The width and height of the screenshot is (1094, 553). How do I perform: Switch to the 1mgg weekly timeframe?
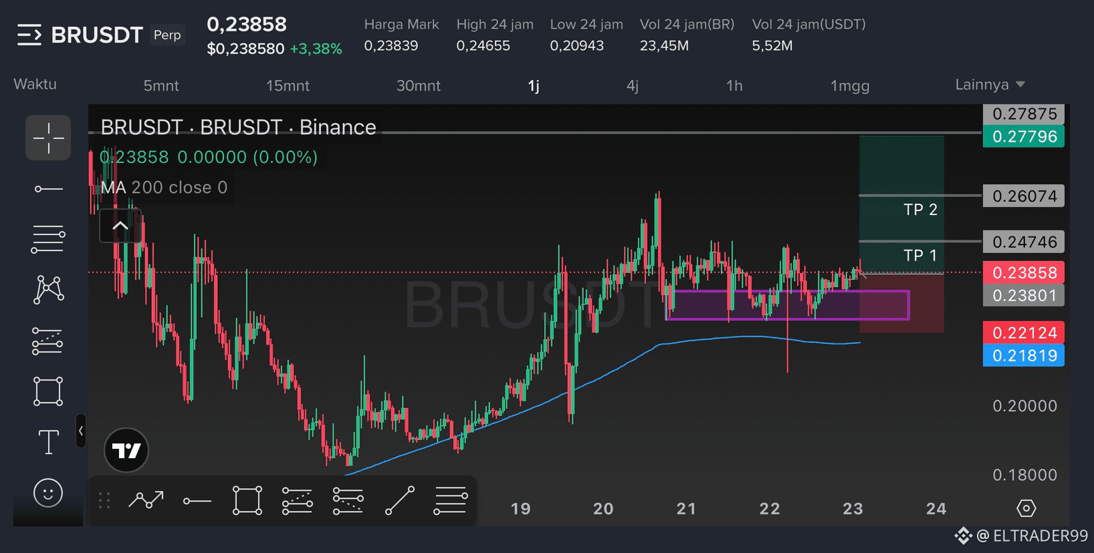click(850, 85)
